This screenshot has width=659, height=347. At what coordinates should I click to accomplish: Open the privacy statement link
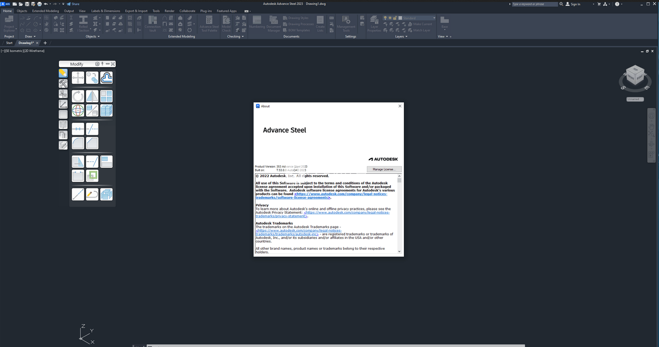[x=322, y=214]
